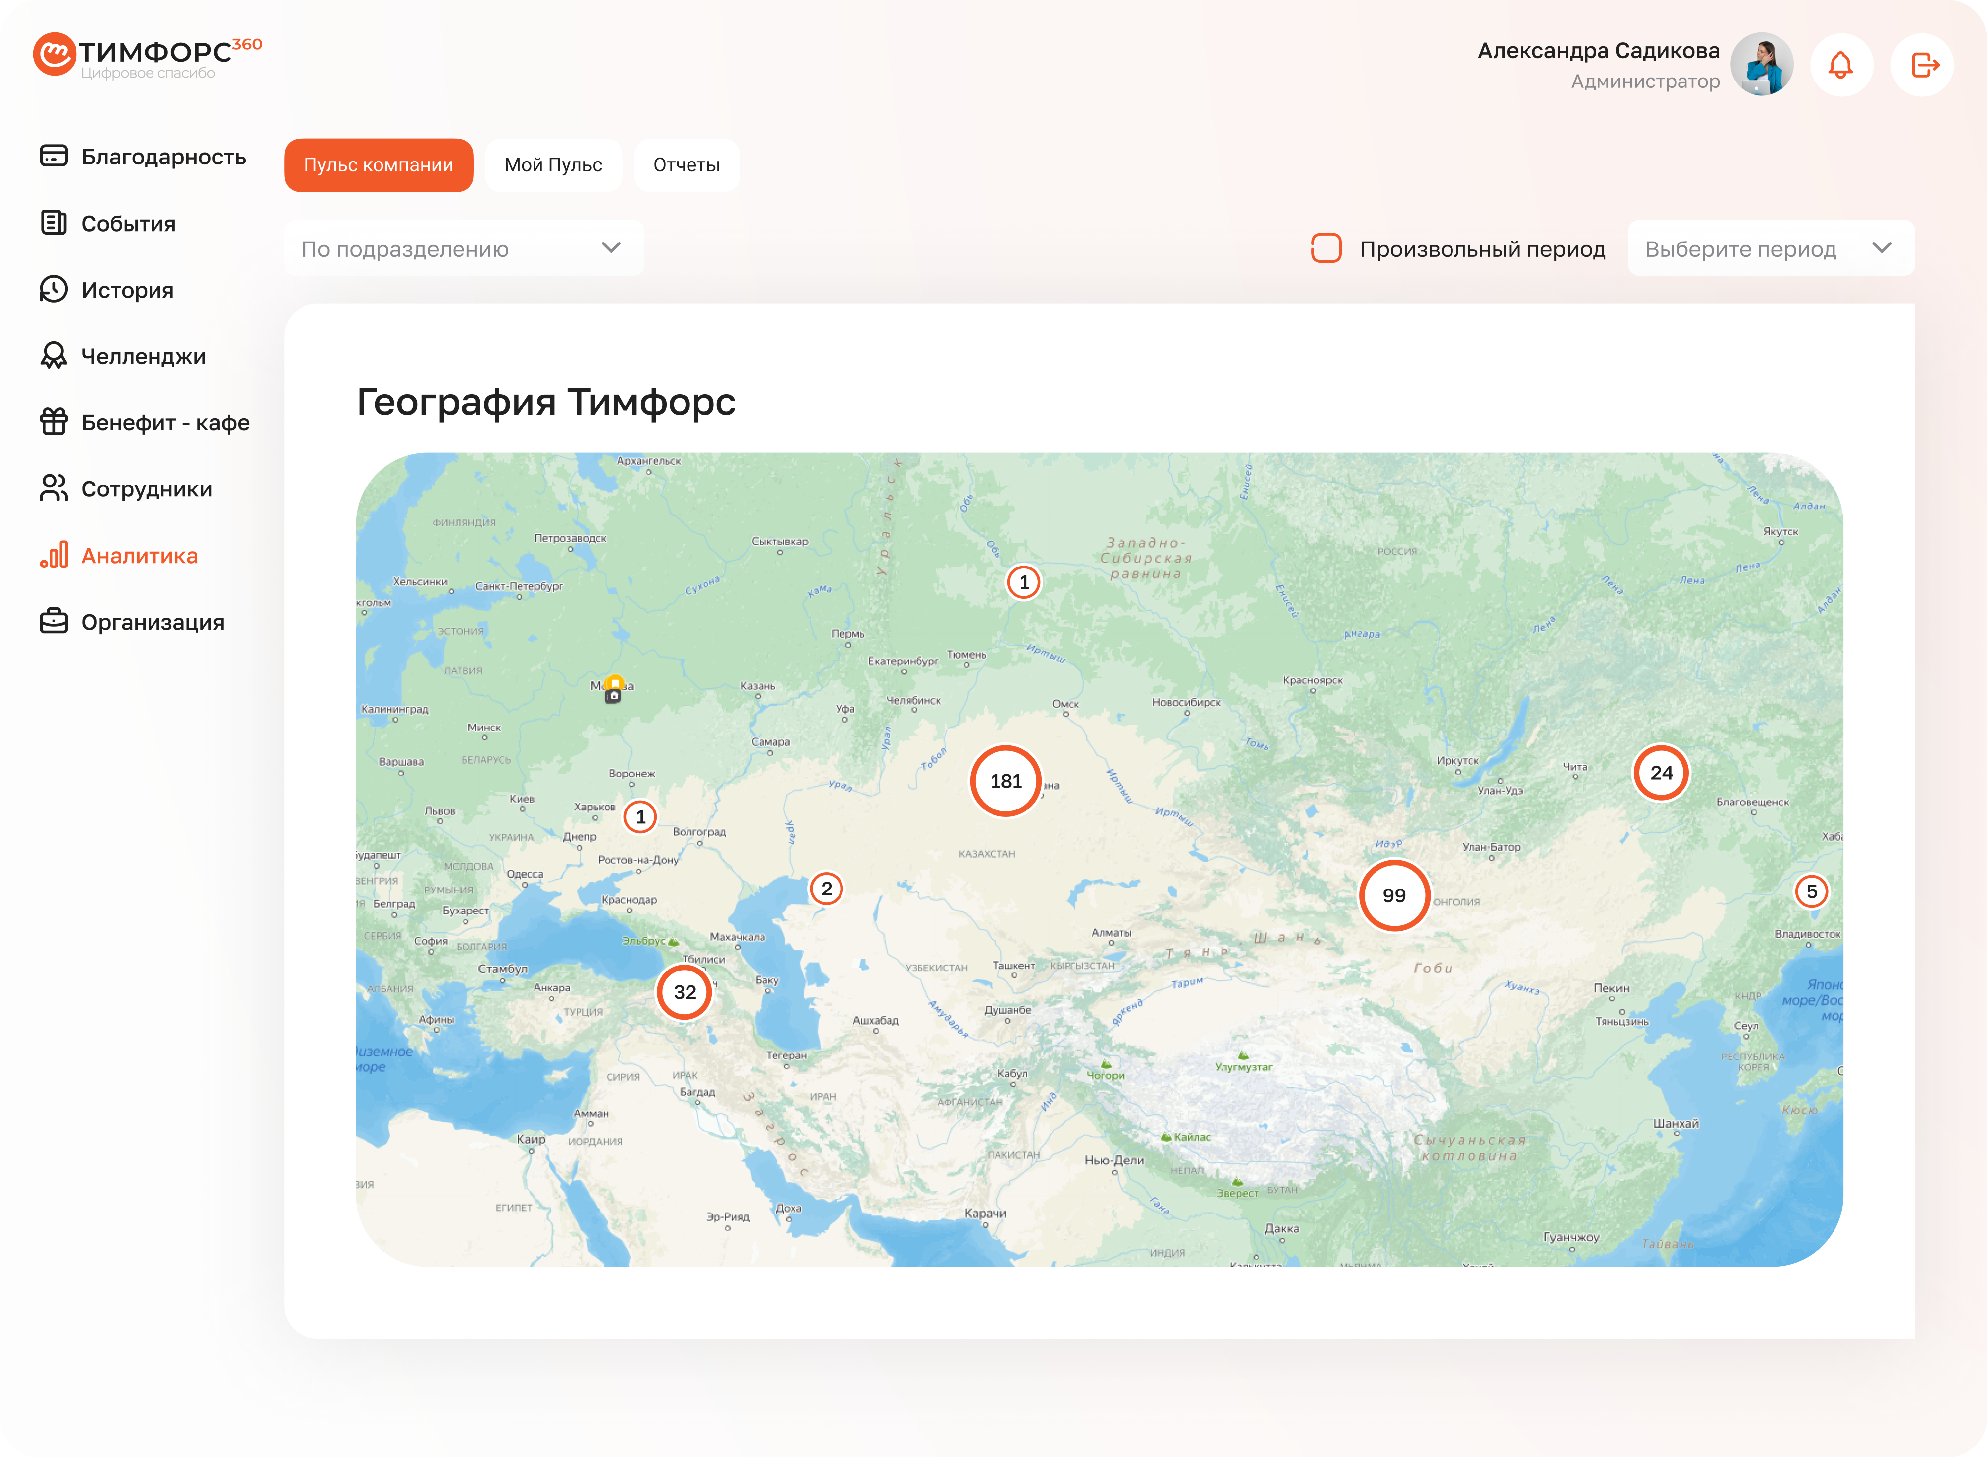Screen dimensions: 1987x1457
Task: Enable the Произвольный период checkbox
Action: [x=1326, y=248]
